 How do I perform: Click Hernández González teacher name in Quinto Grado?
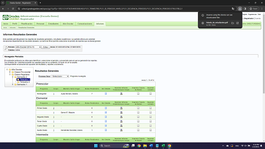coord(72,130)
